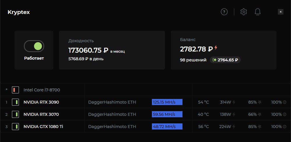Open the help question mark icon
291x142 pixels.
[224, 12]
